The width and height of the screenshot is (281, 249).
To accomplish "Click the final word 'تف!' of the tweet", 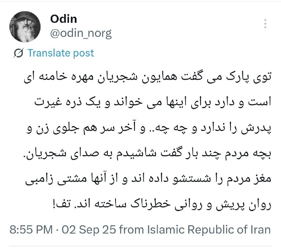I will point(61,204).
